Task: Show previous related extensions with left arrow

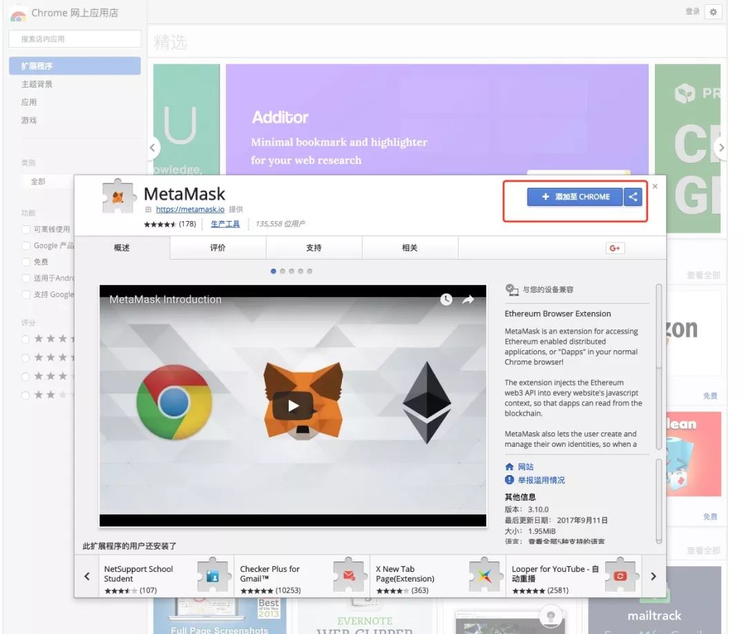Action: tap(87, 577)
